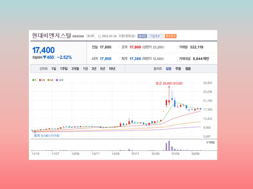253x189 pixels.
Task: Show the 5년 line chart
Action: tap(103, 69)
